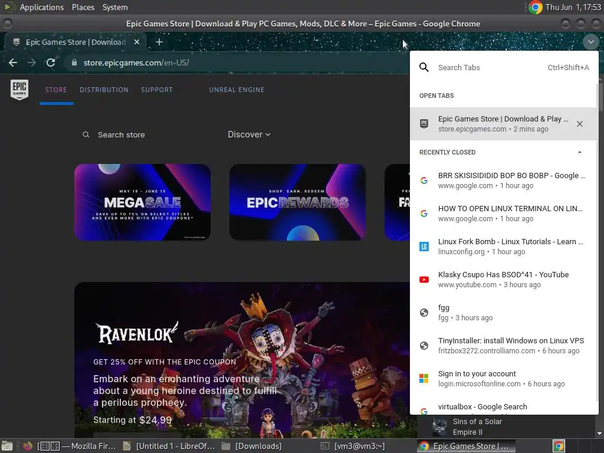The height and width of the screenshot is (453, 604).
Task: Reopen TinyInstaller install Windows on Linux tab
Action: click(x=504, y=346)
